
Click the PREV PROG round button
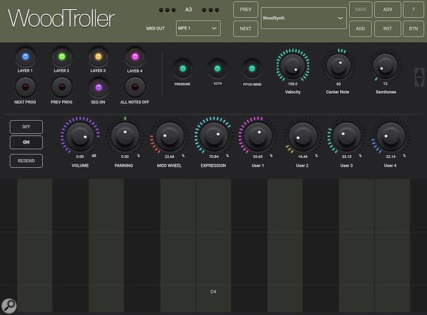[x=62, y=88]
